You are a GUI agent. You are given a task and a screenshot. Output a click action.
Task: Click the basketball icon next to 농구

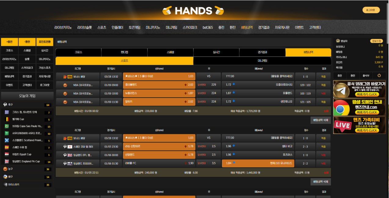click(x=5, y=169)
